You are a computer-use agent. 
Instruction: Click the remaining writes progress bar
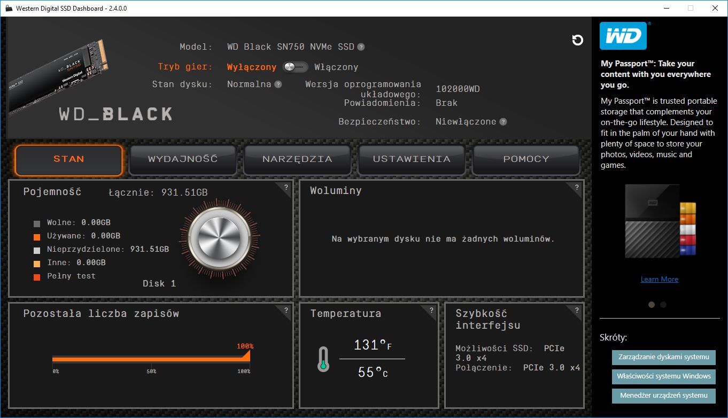[151, 359]
